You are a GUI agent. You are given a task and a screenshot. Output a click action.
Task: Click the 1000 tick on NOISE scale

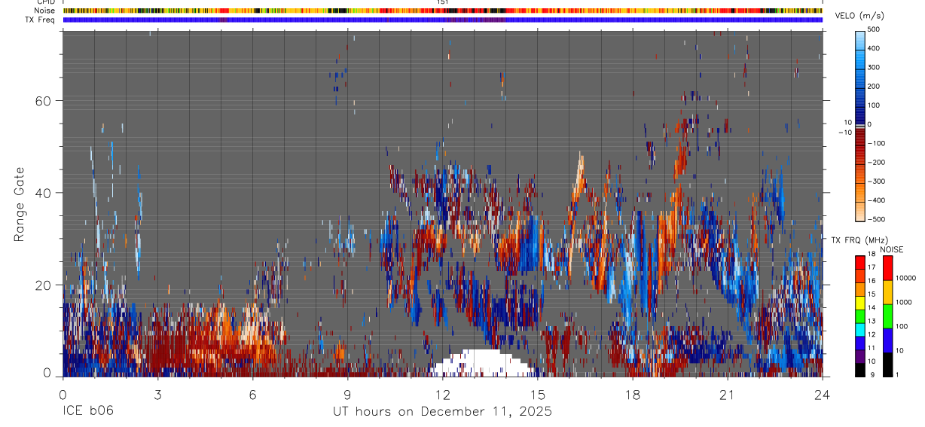click(903, 302)
